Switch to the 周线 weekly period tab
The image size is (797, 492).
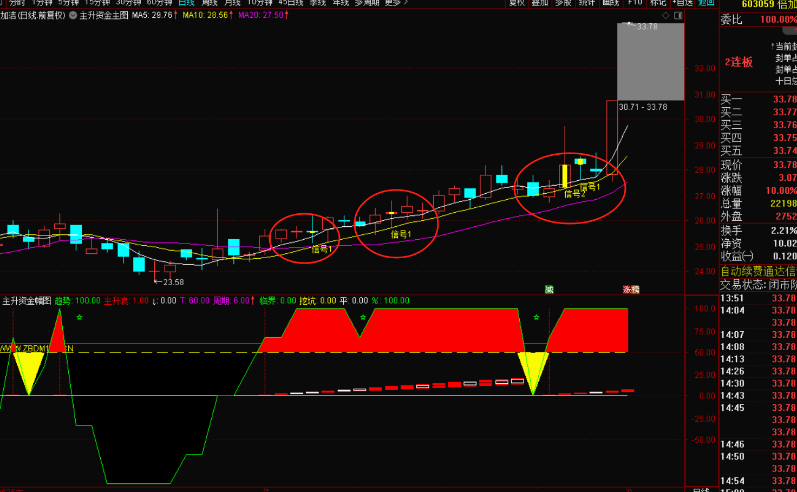210,3
